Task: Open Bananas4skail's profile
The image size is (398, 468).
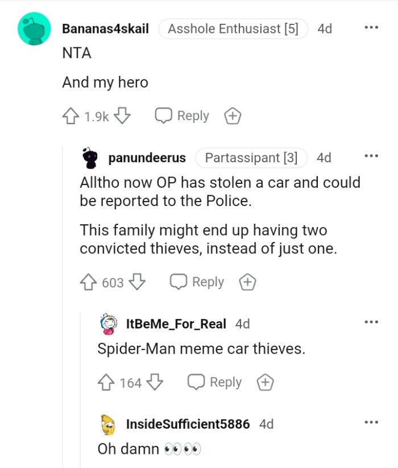Action: 105,28
